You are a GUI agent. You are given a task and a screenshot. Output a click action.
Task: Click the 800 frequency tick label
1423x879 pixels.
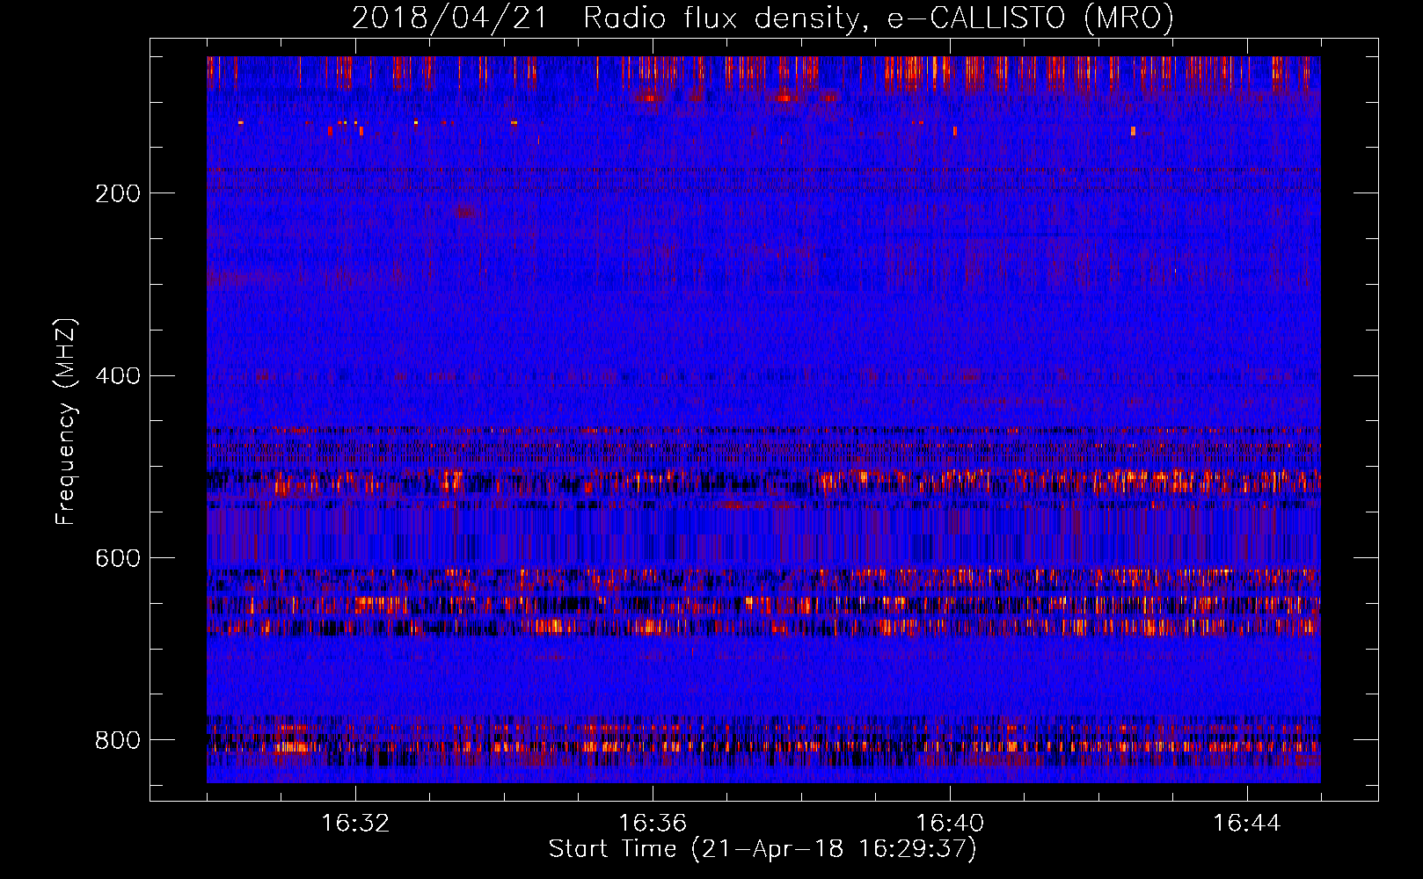[x=118, y=741]
